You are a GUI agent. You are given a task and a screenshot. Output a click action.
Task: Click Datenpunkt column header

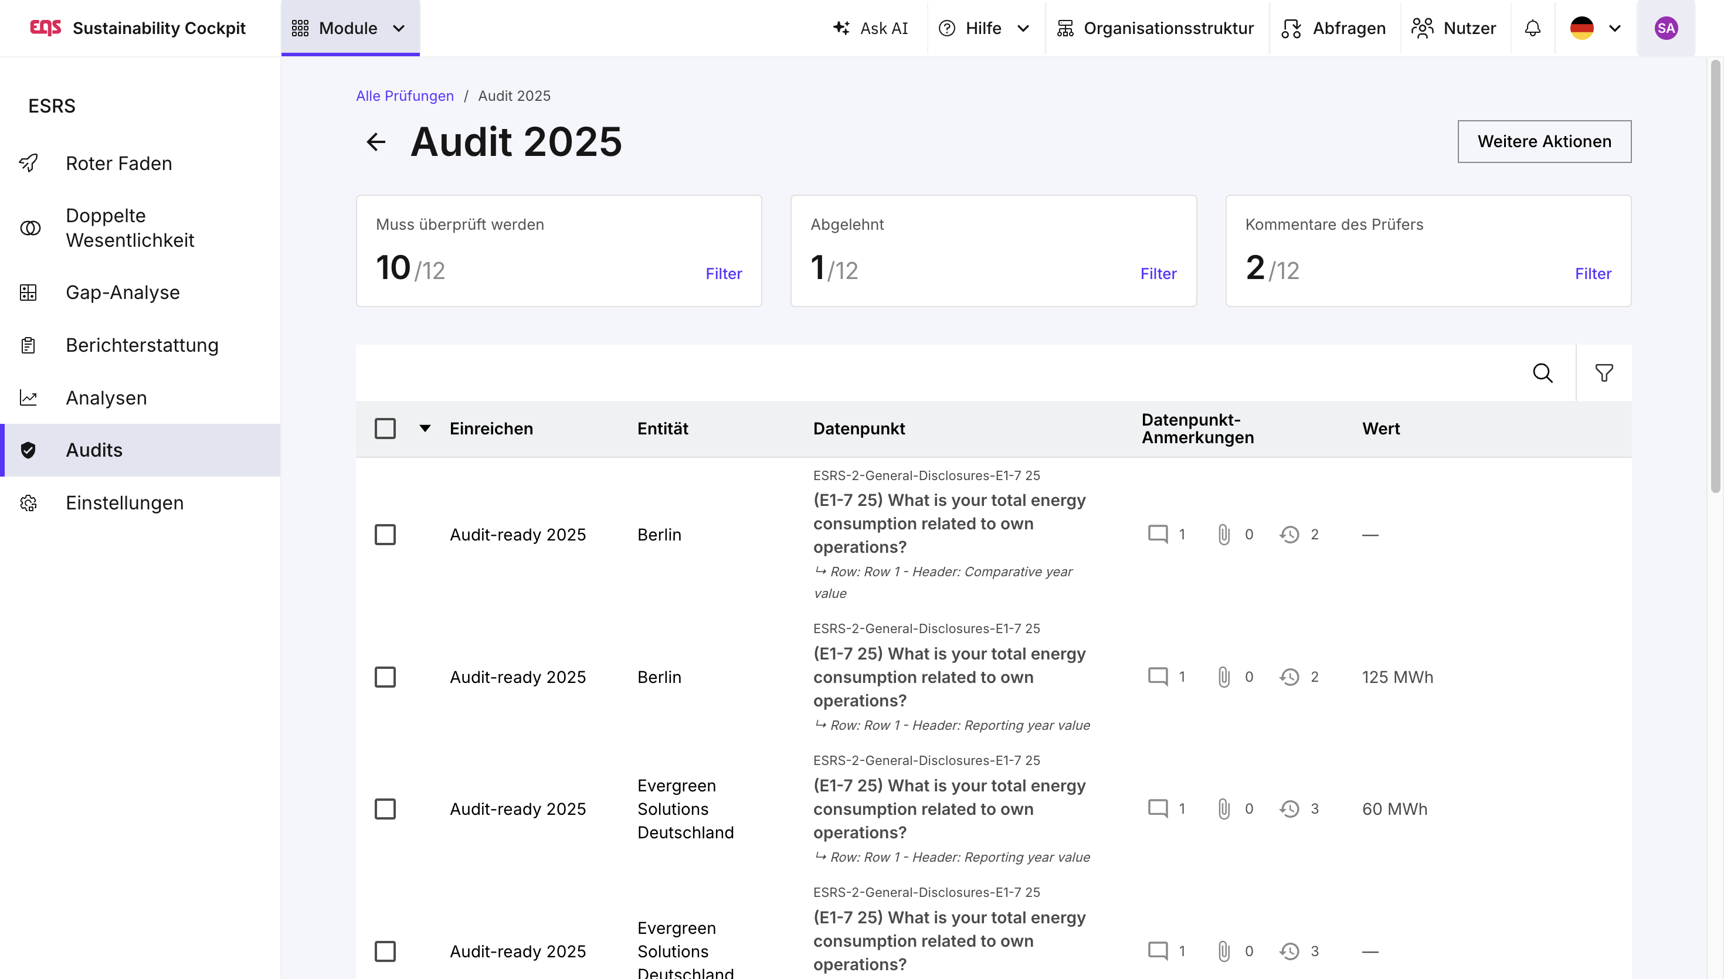(x=858, y=429)
